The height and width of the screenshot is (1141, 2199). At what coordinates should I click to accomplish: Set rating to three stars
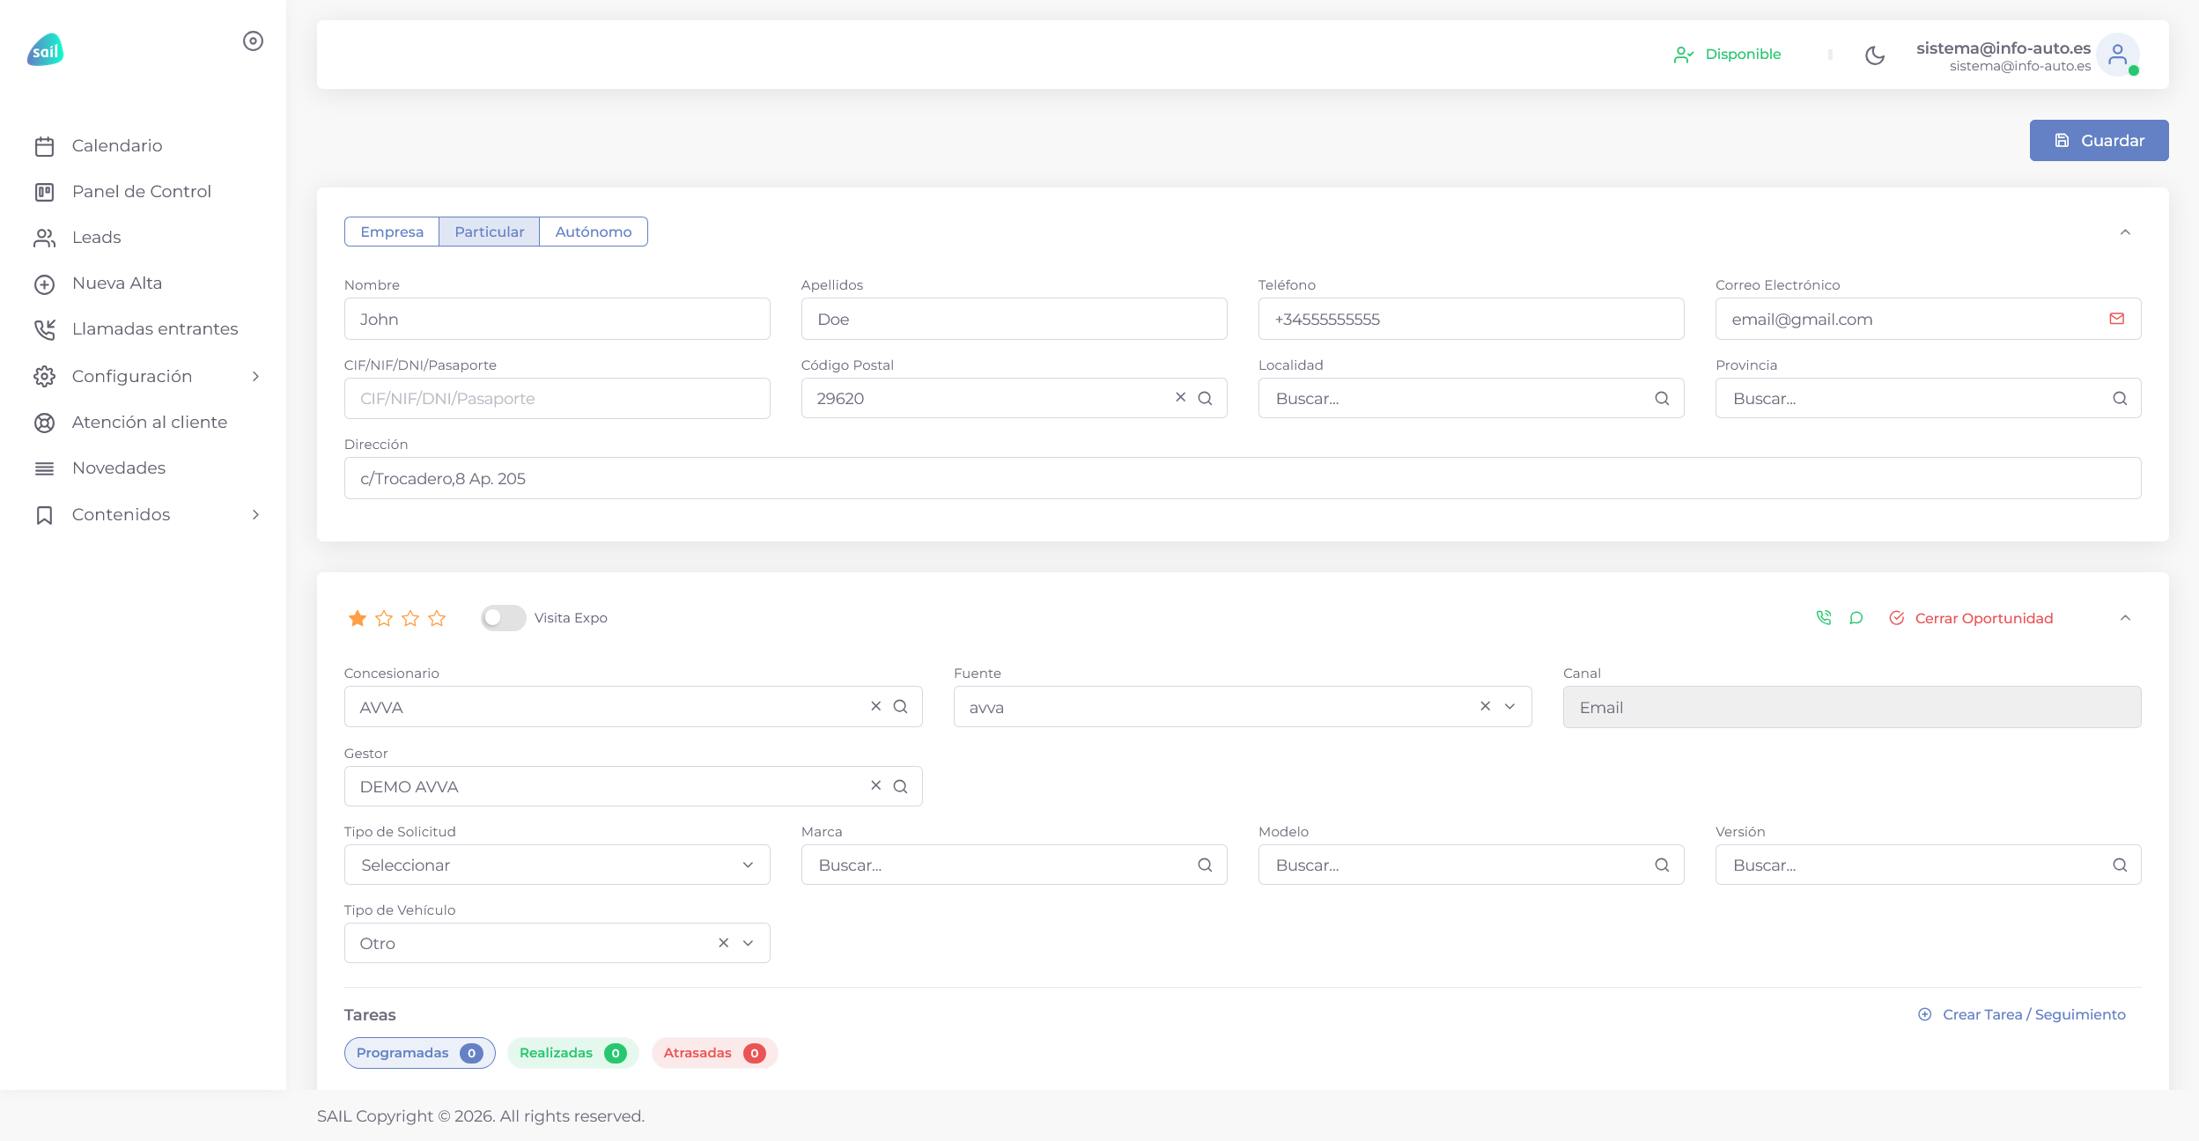tap(410, 618)
